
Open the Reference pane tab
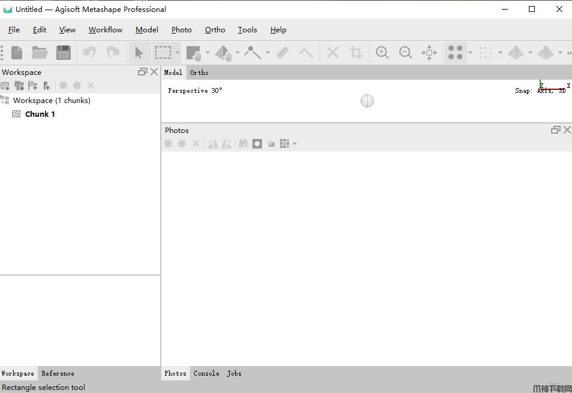coord(58,373)
